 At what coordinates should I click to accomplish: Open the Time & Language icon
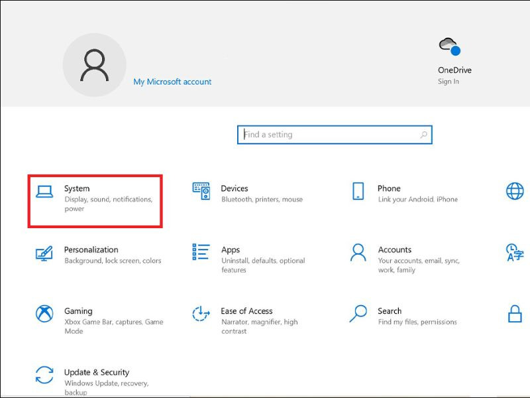(515, 253)
